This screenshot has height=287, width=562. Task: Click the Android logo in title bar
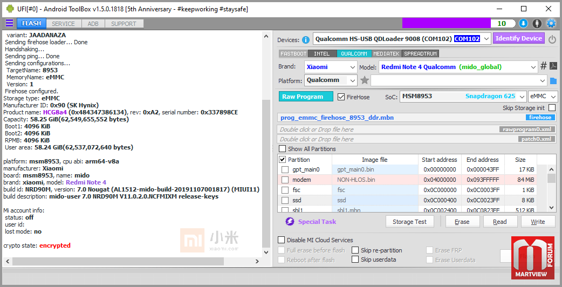tap(10, 9)
